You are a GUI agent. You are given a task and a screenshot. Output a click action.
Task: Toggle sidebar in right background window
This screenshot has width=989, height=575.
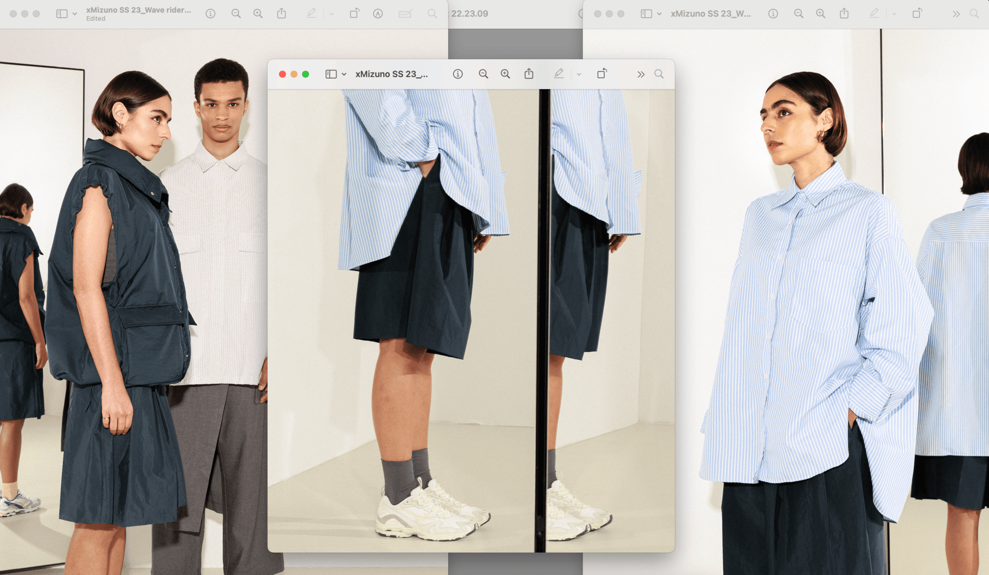click(646, 14)
